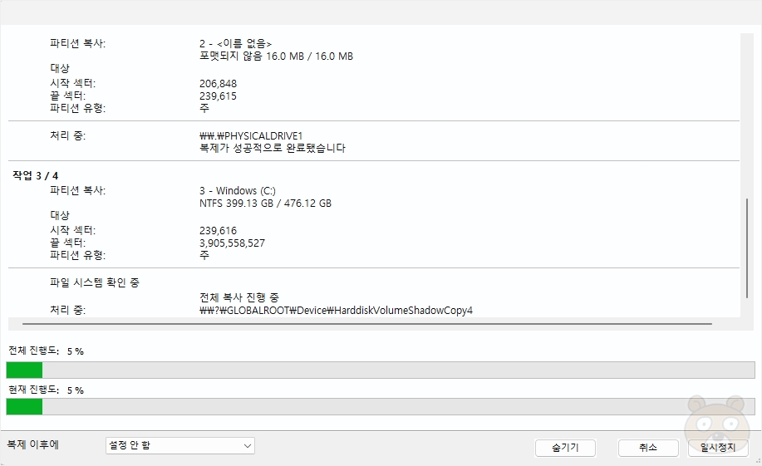
Task: Select the '현재 진행도: 5 %' label
Action: pyautogui.click(x=46, y=390)
